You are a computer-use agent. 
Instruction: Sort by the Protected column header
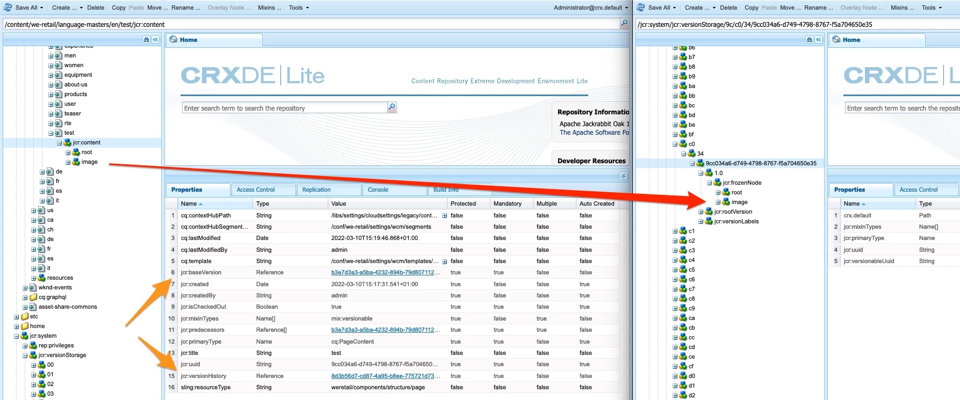tap(468, 203)
